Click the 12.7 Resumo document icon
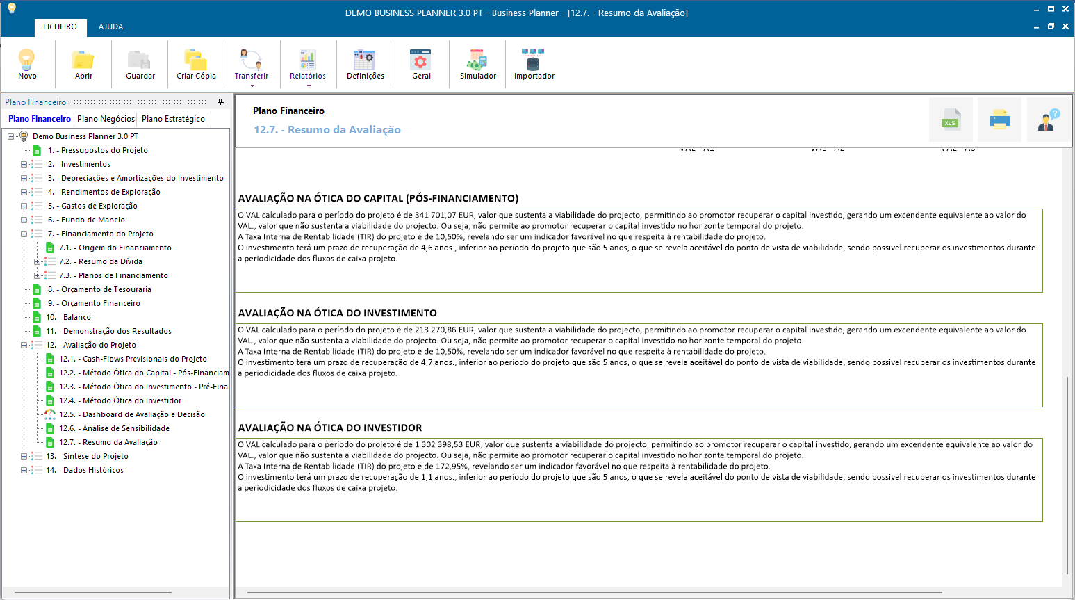 pyautogui.click(x=50, y=442)
